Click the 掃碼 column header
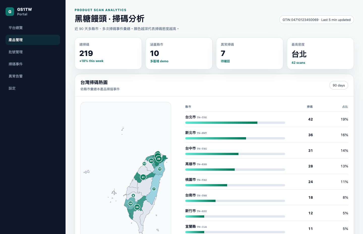This screenshot has height=234, width=363. point(310,107)
